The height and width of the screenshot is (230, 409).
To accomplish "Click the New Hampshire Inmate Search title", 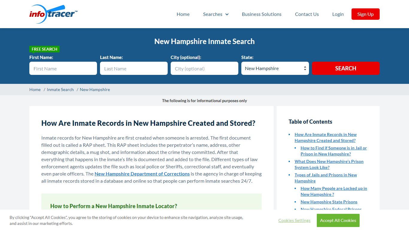I will pos(205,41).
